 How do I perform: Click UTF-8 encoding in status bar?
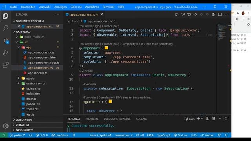[140, 135]
